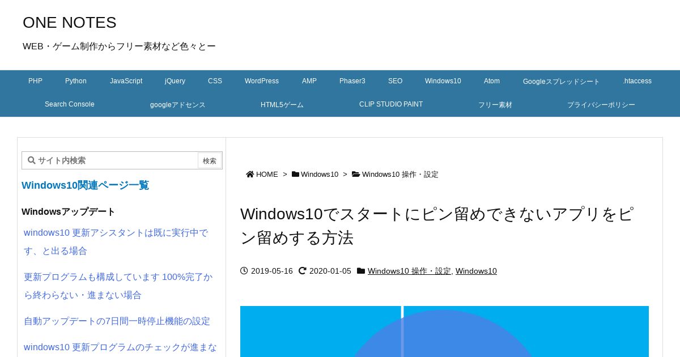Click the 2019-05-16 publish date
The image size is (680, 357).
click(272, 271)
